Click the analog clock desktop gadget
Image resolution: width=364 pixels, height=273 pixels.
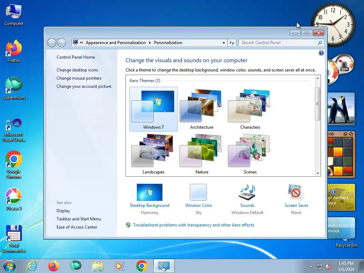pyautogui.click(x=333, y=24)
